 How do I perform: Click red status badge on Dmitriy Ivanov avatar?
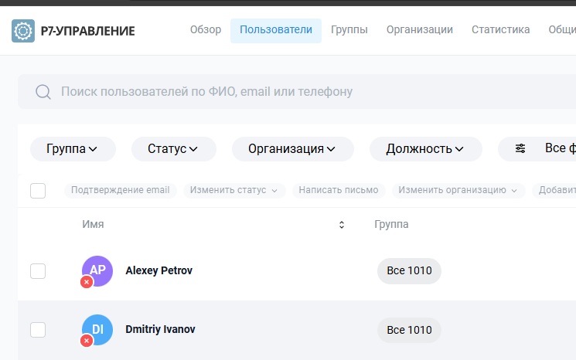[x=87, y=341]
